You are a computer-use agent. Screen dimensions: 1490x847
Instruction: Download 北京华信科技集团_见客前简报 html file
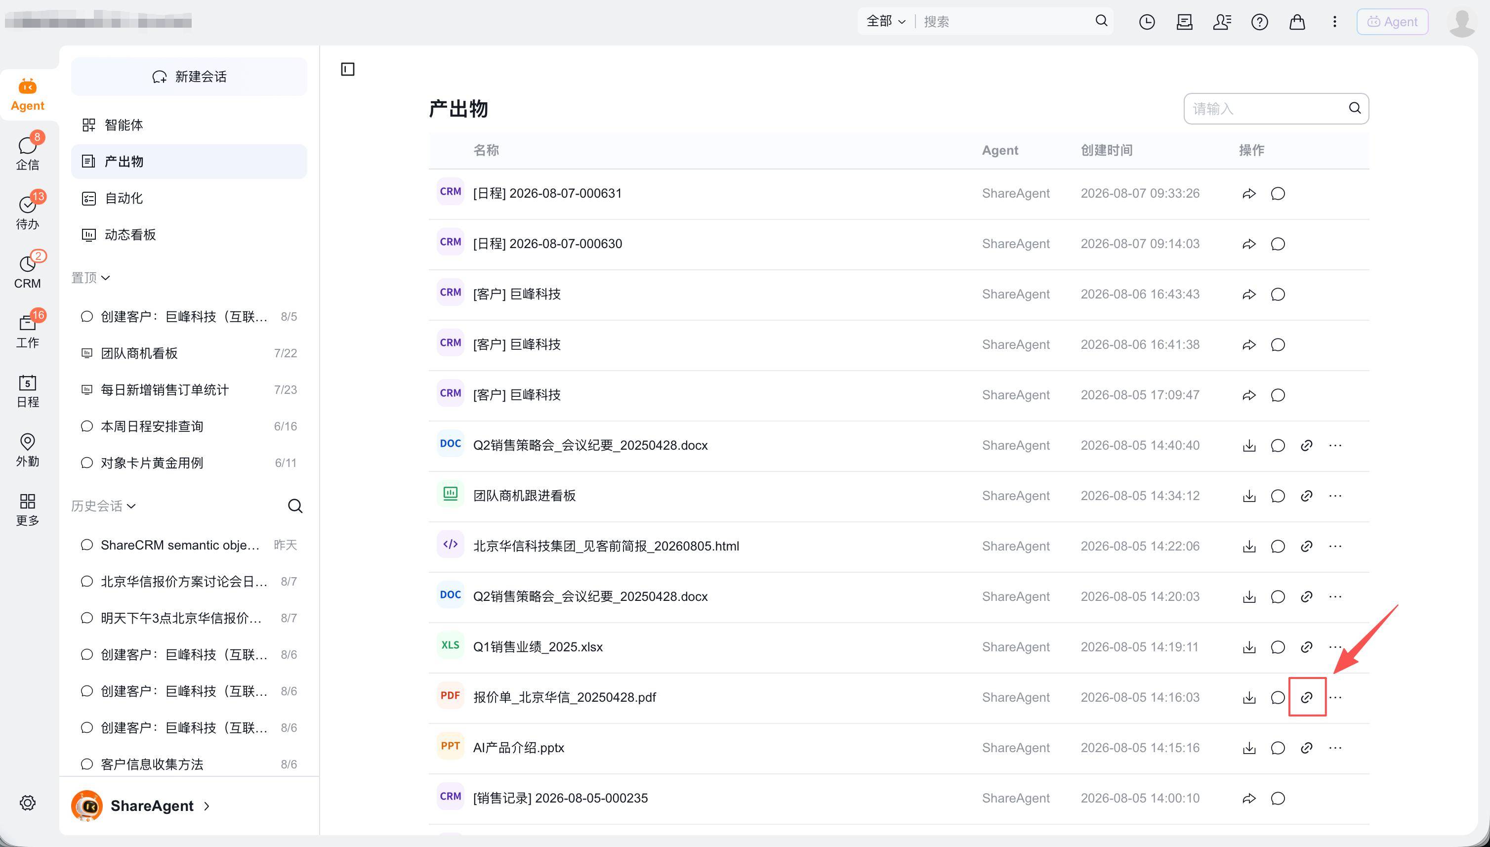tap(1248, 546)
